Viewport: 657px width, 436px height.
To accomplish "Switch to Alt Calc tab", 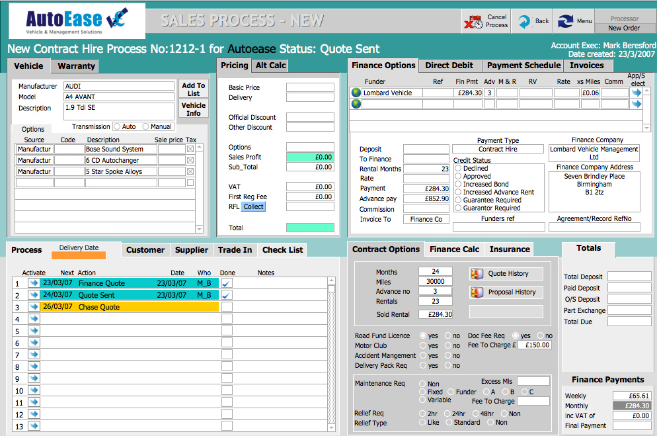I will pos(271,65).
